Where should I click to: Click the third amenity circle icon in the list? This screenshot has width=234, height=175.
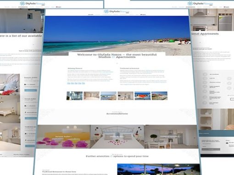click(x=205, y=82)
